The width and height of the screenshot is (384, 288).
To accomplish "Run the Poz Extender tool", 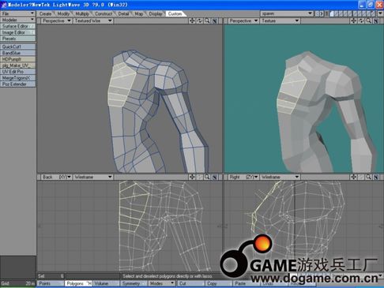I will (17, 84).
